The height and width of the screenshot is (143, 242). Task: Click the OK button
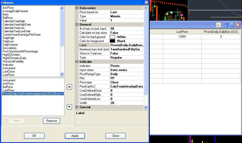coord(34,136)
